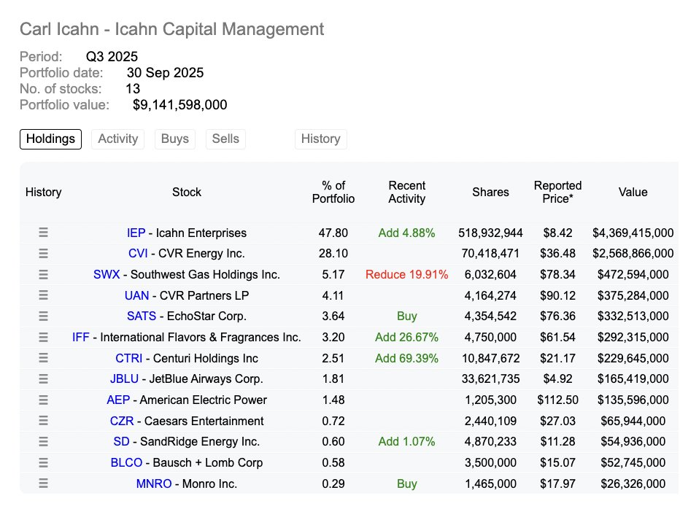Screen dimensions: 680x509
Task: Open history icon for SATS row
Action: click(43, 316)
